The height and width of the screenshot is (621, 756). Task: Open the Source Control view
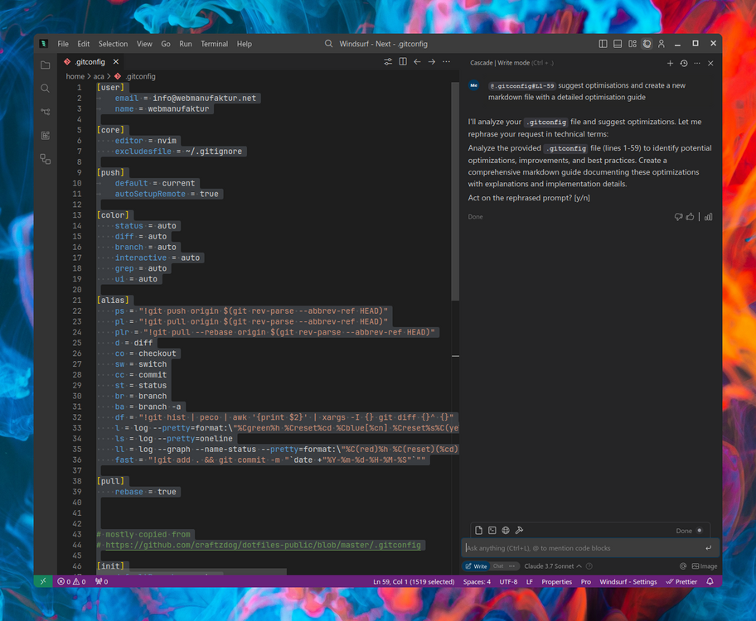[x=45, y=112]
